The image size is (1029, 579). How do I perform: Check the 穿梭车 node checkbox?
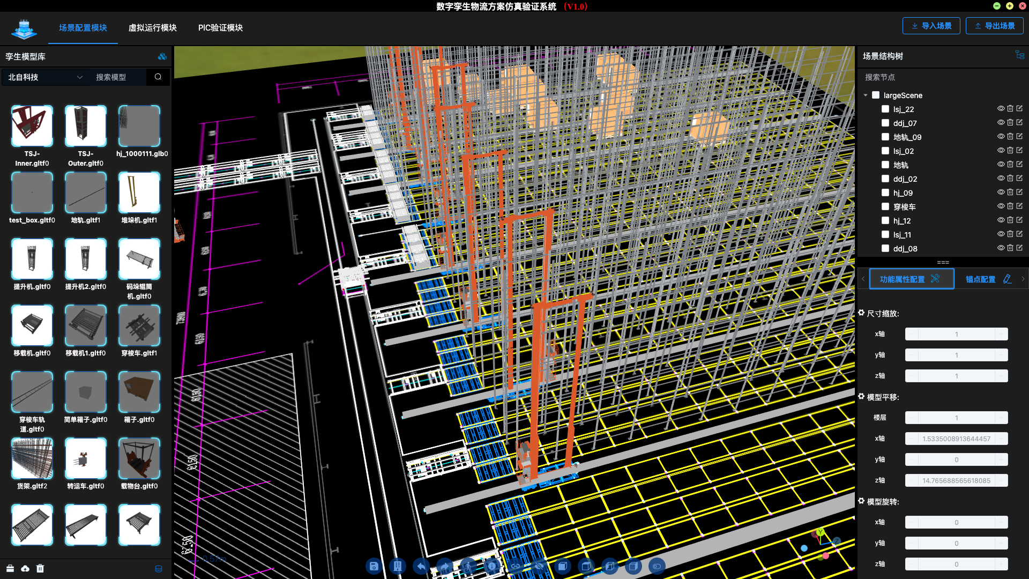tap(885, 206)
